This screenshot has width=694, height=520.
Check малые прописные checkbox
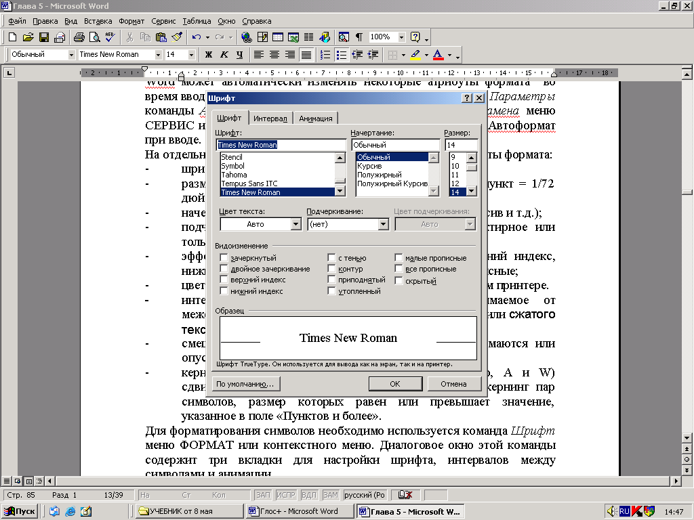tap(399, 257)
